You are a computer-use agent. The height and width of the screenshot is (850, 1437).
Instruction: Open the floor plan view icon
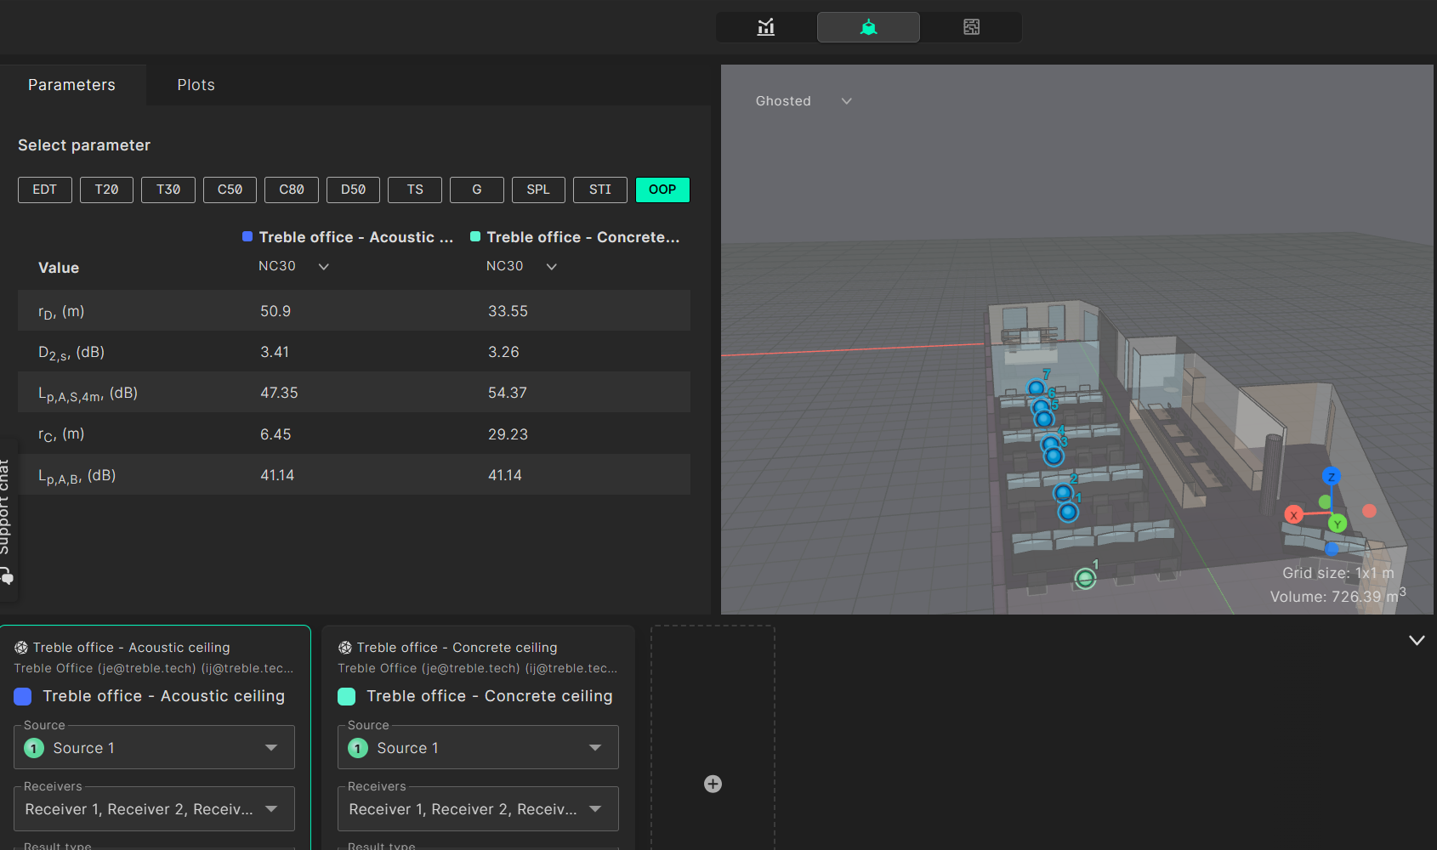pyautogui.click(x=971, y=27)
